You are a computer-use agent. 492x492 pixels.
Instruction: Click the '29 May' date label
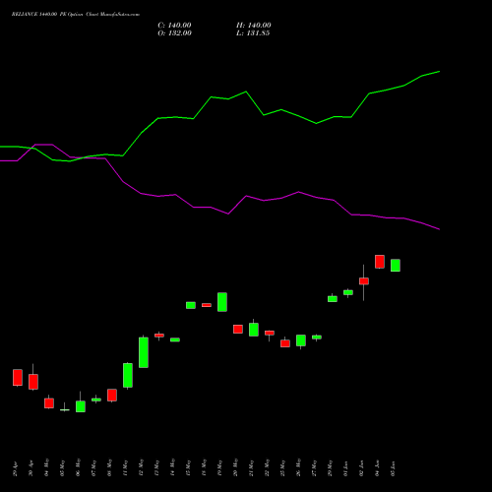[x=330, y=467]
